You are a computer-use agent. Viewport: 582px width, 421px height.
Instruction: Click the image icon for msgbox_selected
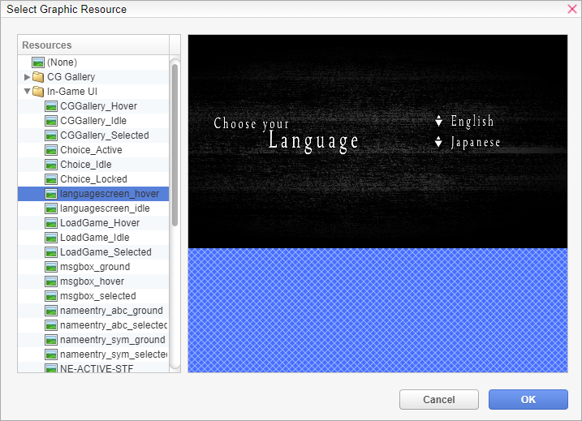point(51,296)
